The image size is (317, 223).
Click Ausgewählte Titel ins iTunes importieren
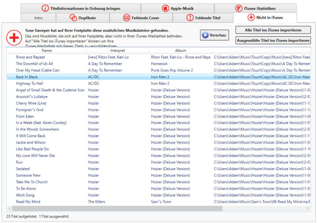pos(273,40)
